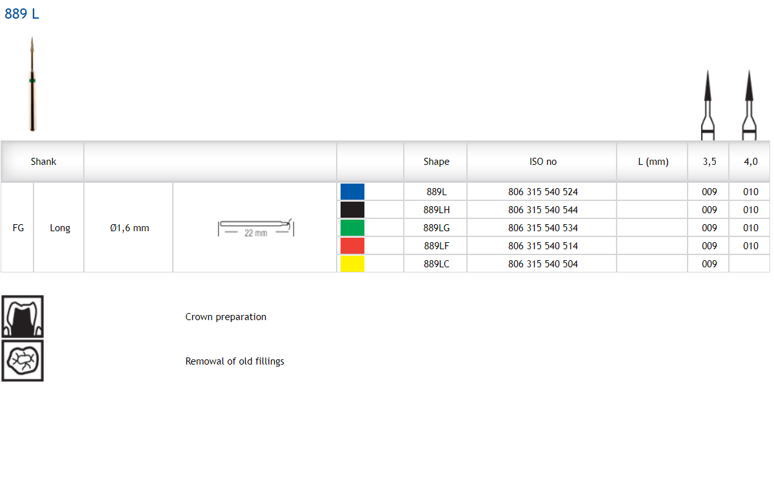Click the Shape column header

(x=436, y=162)
